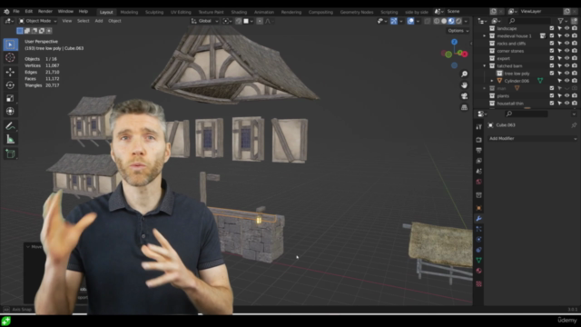This screenshot has height=327, width=581.
Task: Open the Modifier properties wrench tab
Action: (478, 218)
